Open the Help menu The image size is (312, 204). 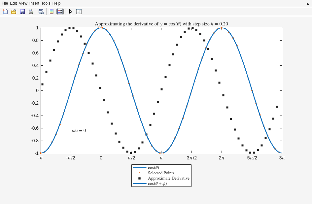(x=56, y=3)
